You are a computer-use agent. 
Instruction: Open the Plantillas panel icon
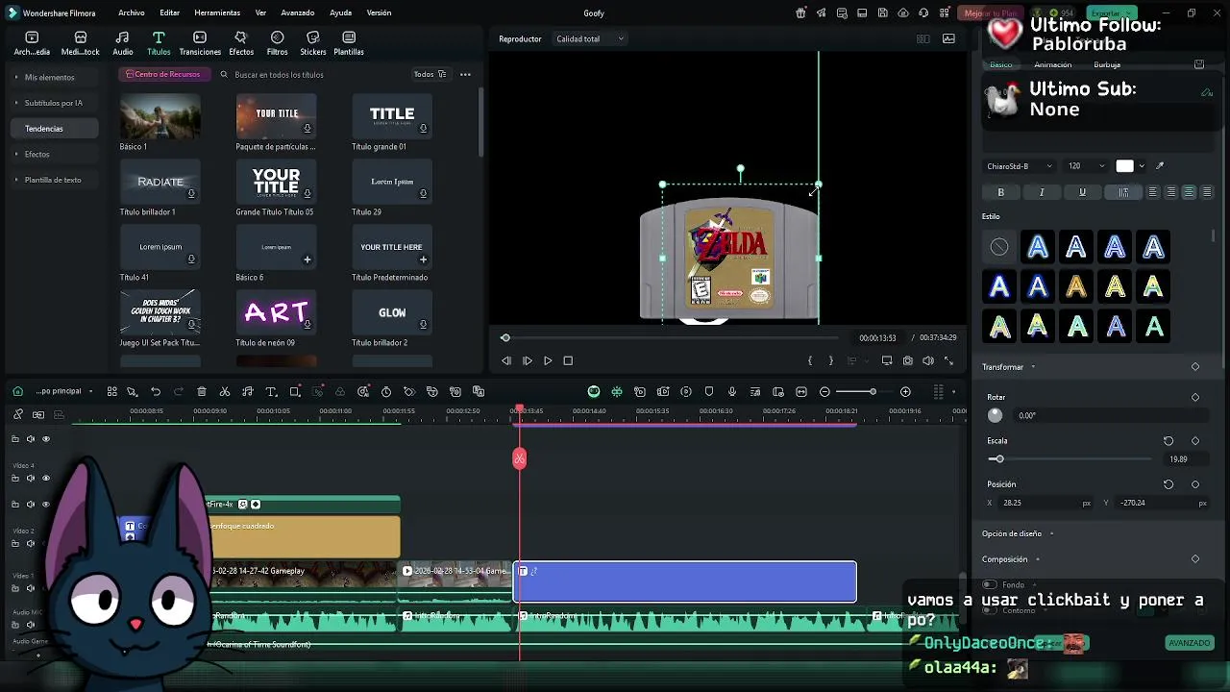coord(349,37)
